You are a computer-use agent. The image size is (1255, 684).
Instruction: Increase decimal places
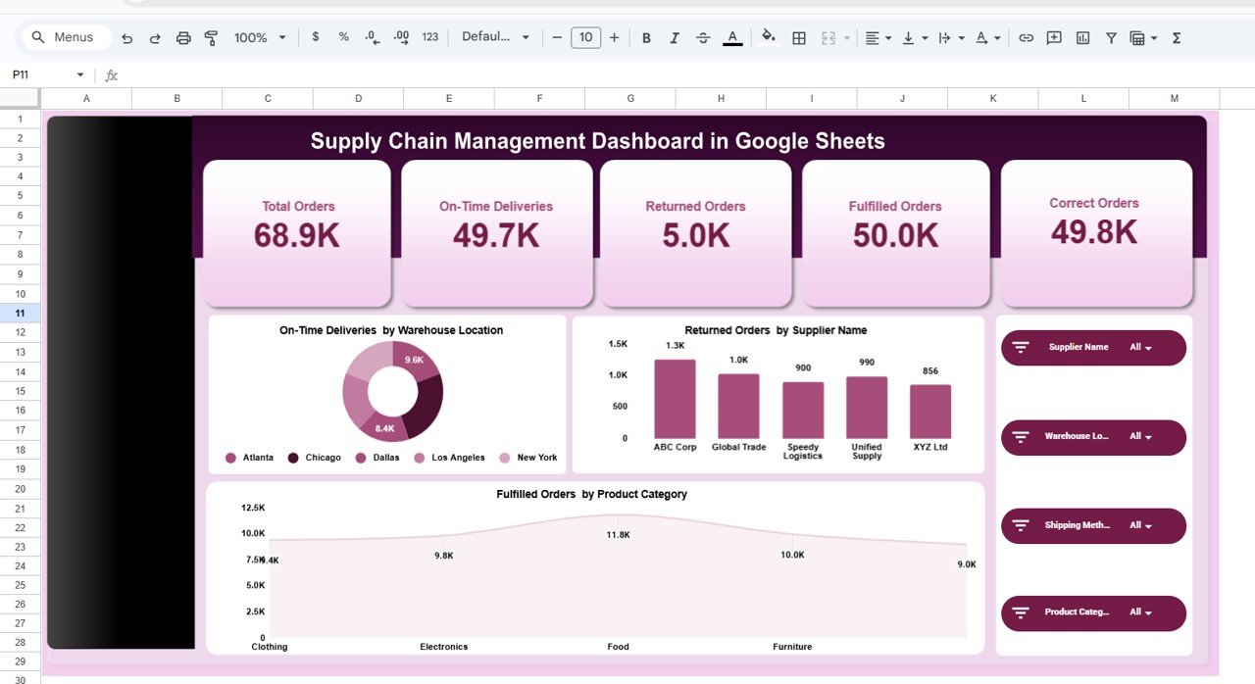tap(400, 37)
